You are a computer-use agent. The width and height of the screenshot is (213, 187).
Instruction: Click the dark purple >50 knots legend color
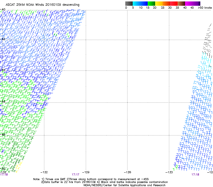[199, 3]
